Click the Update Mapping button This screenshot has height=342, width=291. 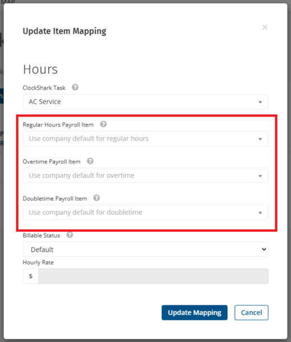(x=195, y=312)
